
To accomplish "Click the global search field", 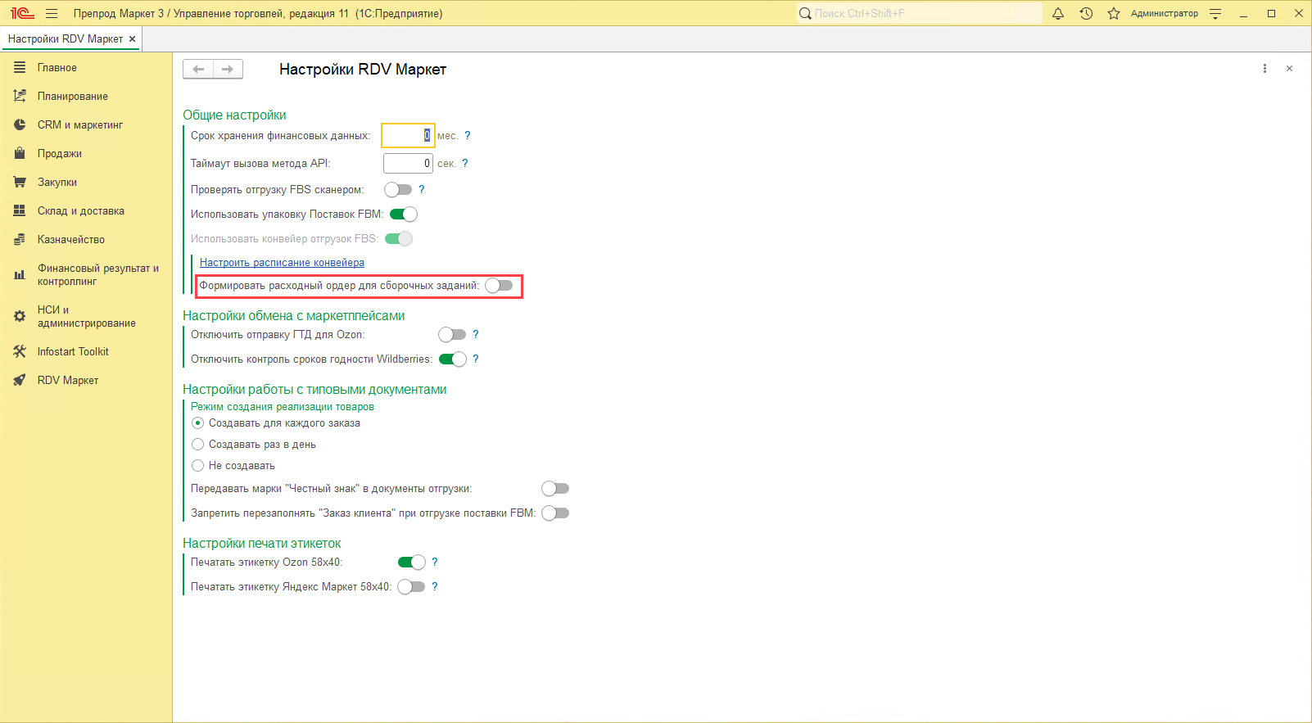I will [919, 13].
